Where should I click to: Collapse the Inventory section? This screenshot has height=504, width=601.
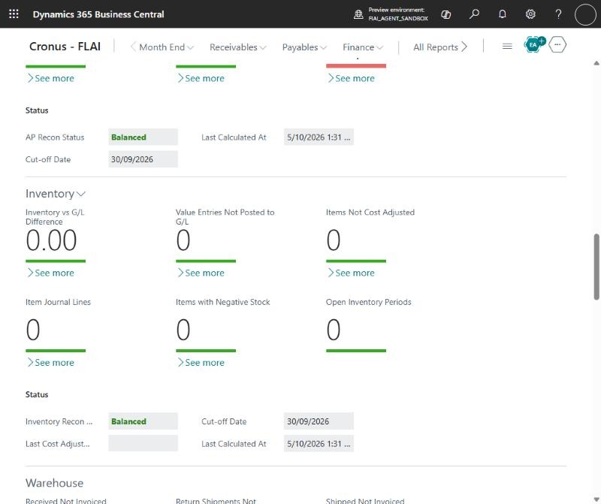point(55,194)
